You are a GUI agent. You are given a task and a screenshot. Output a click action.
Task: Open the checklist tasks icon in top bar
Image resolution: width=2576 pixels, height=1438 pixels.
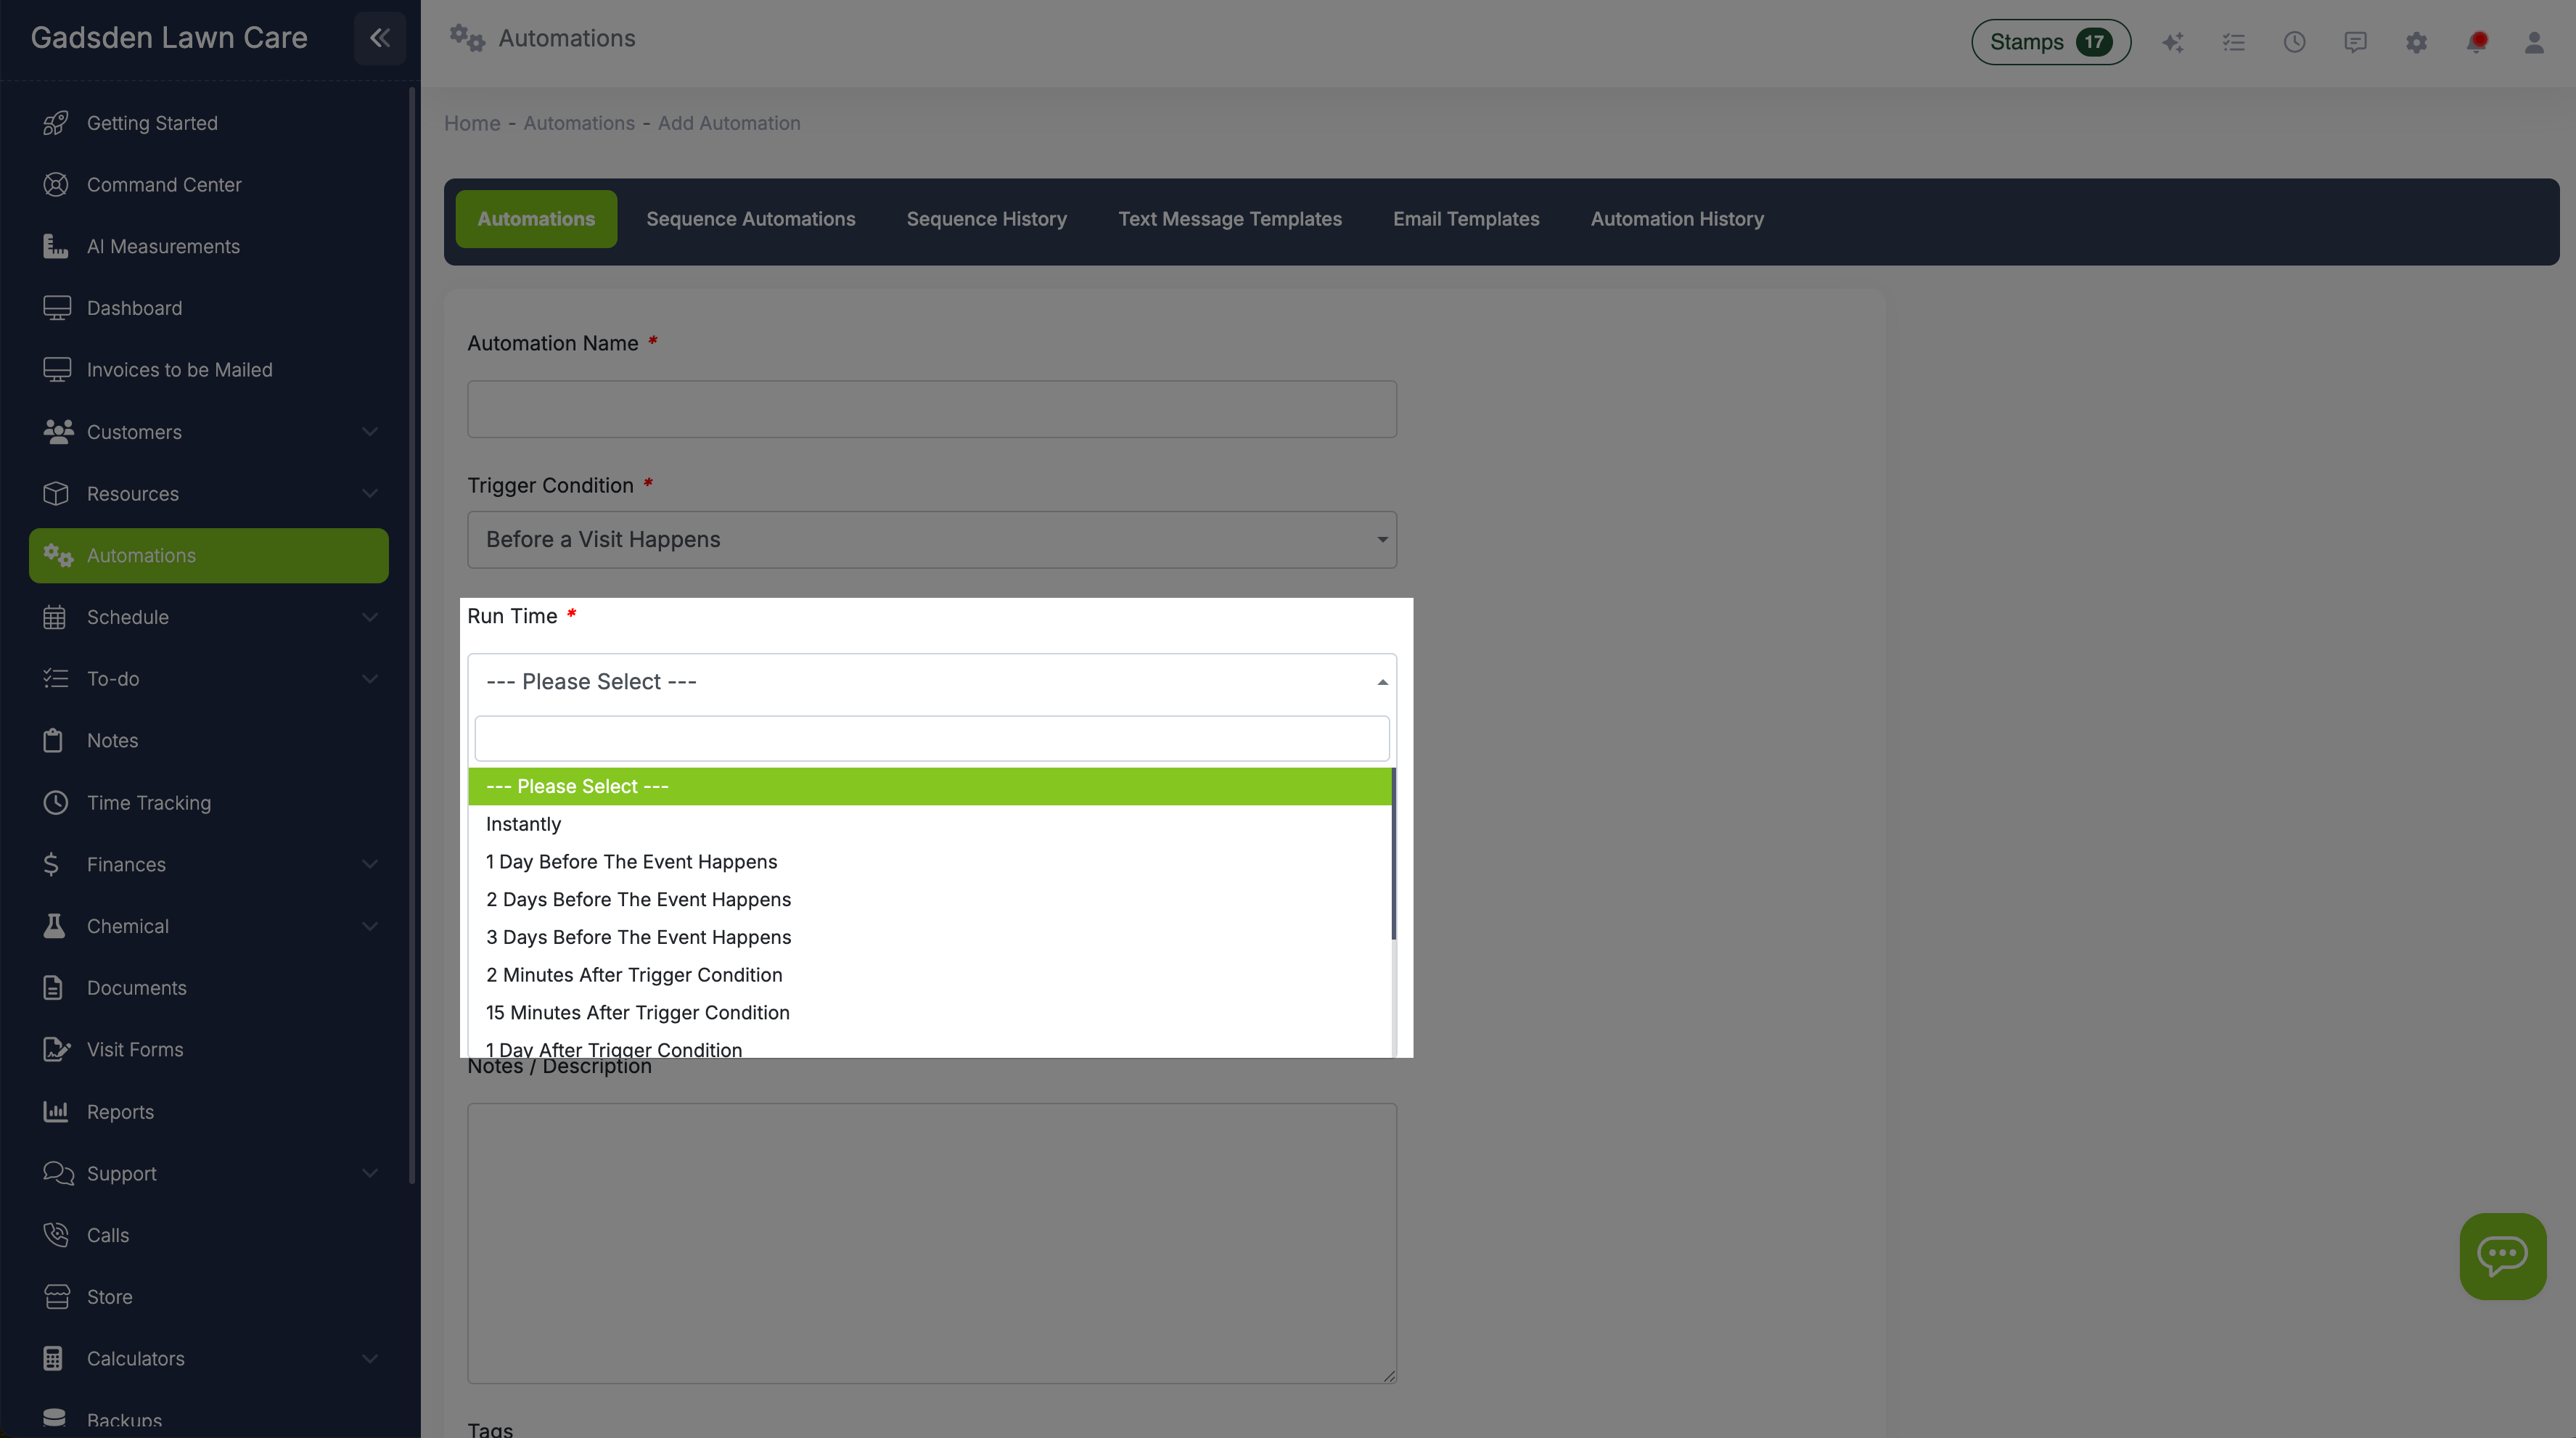[x=2234, y=42]
